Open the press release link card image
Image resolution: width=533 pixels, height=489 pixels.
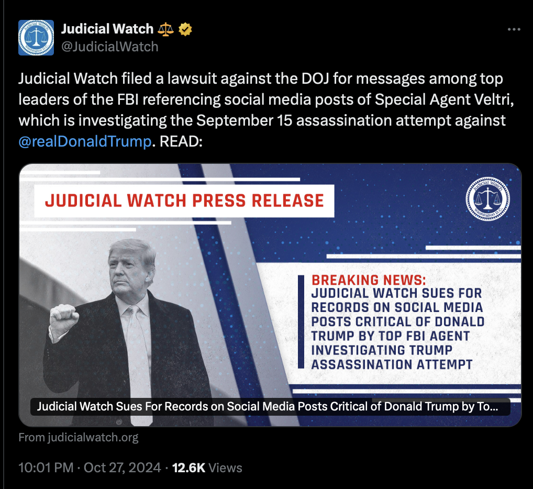click(270, 295)
